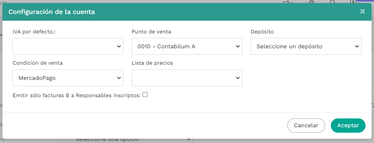Click the Cancelar button

(x=306, y=125)
